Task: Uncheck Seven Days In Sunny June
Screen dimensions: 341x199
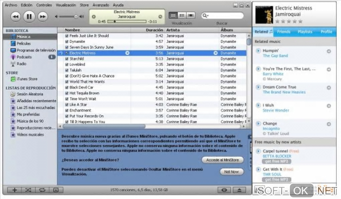Action: [67, 47]
